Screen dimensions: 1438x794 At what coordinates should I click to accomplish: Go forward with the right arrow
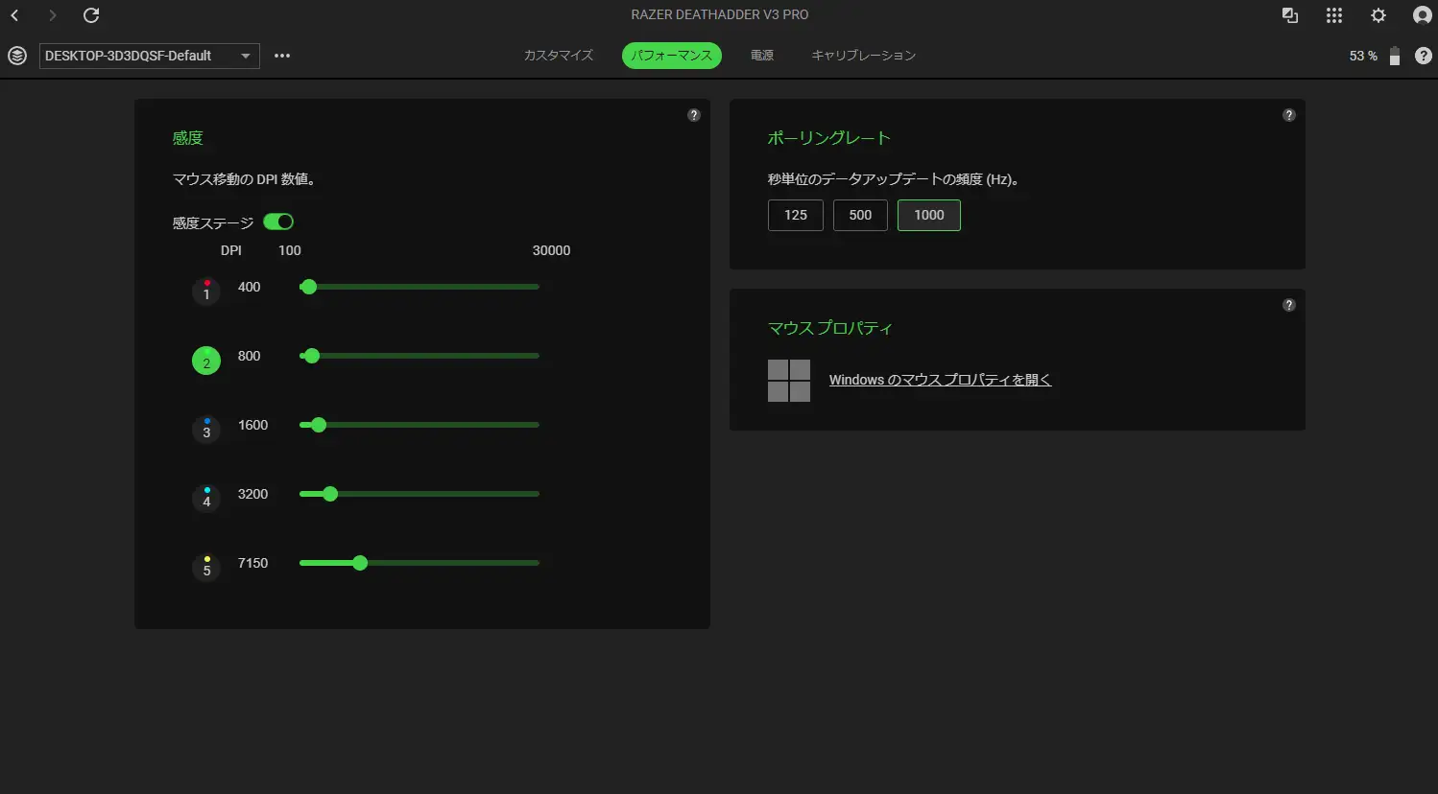tap(53, 15)
